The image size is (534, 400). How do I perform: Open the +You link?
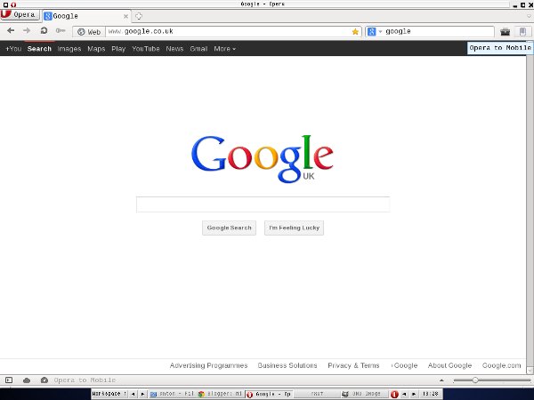coord(13,49)
